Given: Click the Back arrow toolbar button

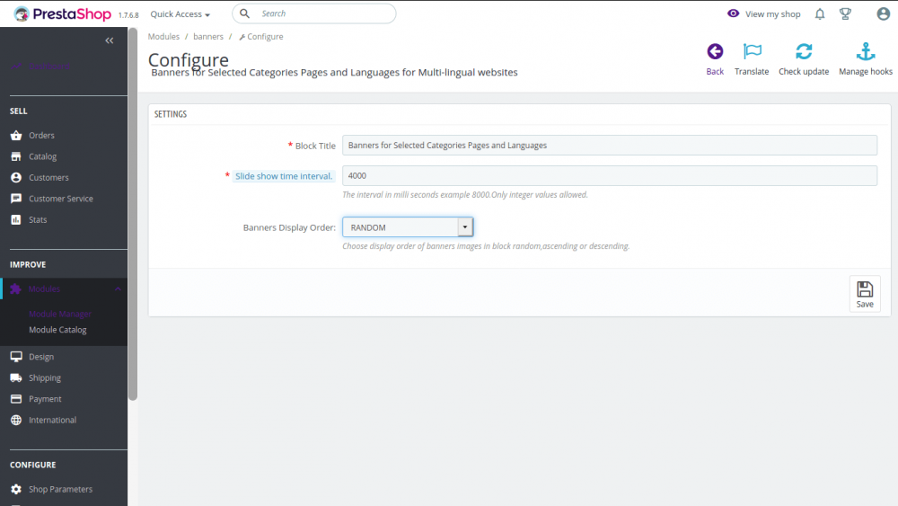Looking at the screenshot, I should pos(715,59).
